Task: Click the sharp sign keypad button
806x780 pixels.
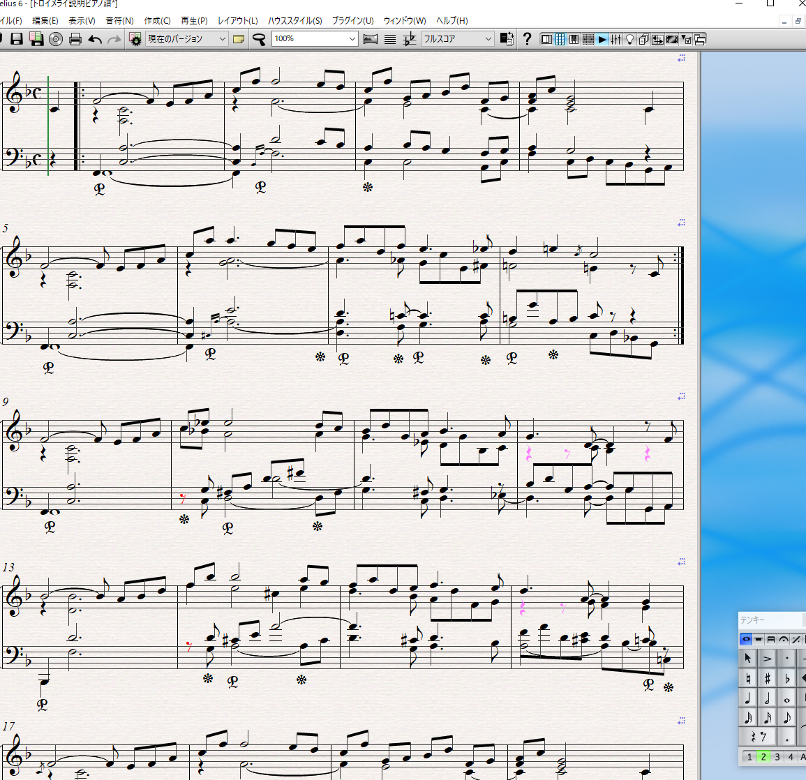Action: pyautogui.click(x=768, y=678)
